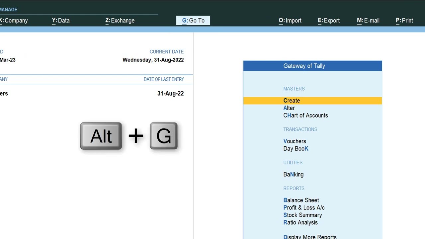Click the TRANSACTIONS section heading
Viewport: 425px width, 239px height.
300,129
